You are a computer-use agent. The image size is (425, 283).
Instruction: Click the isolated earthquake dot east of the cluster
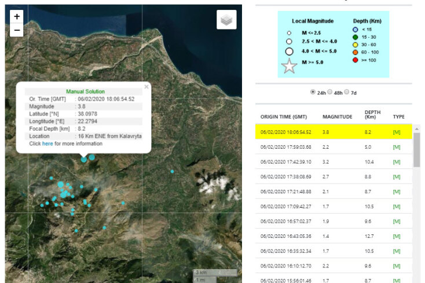tap(172, 171)
